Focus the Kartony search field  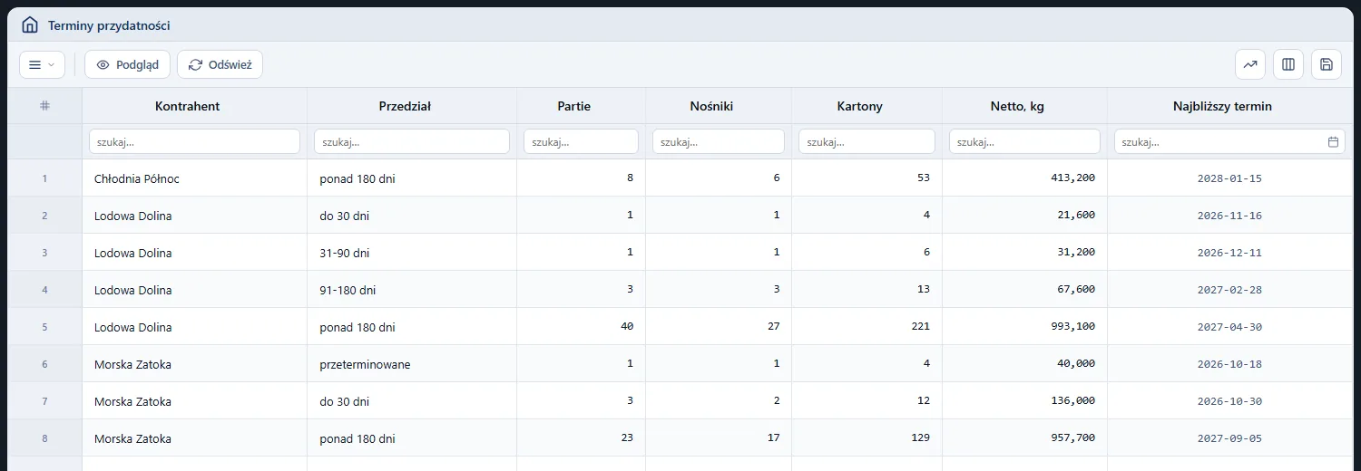pos(867,141)
